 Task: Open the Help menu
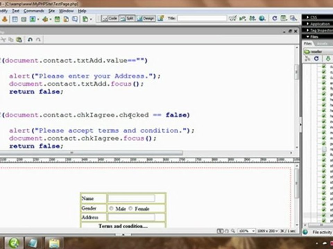82,11
